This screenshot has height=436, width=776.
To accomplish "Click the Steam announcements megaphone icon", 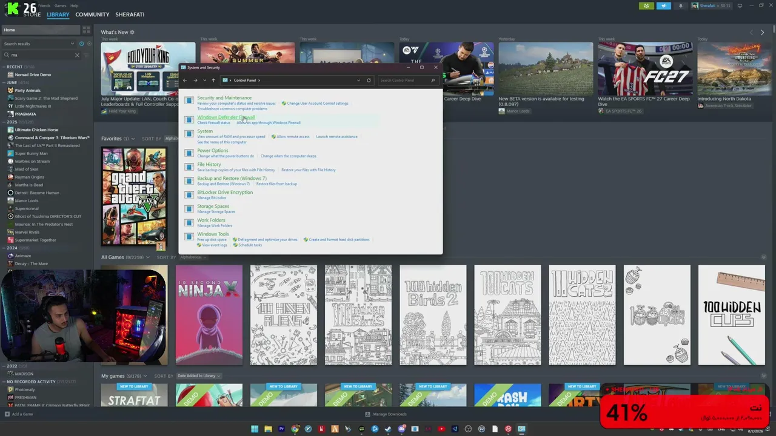I will 664,6.
